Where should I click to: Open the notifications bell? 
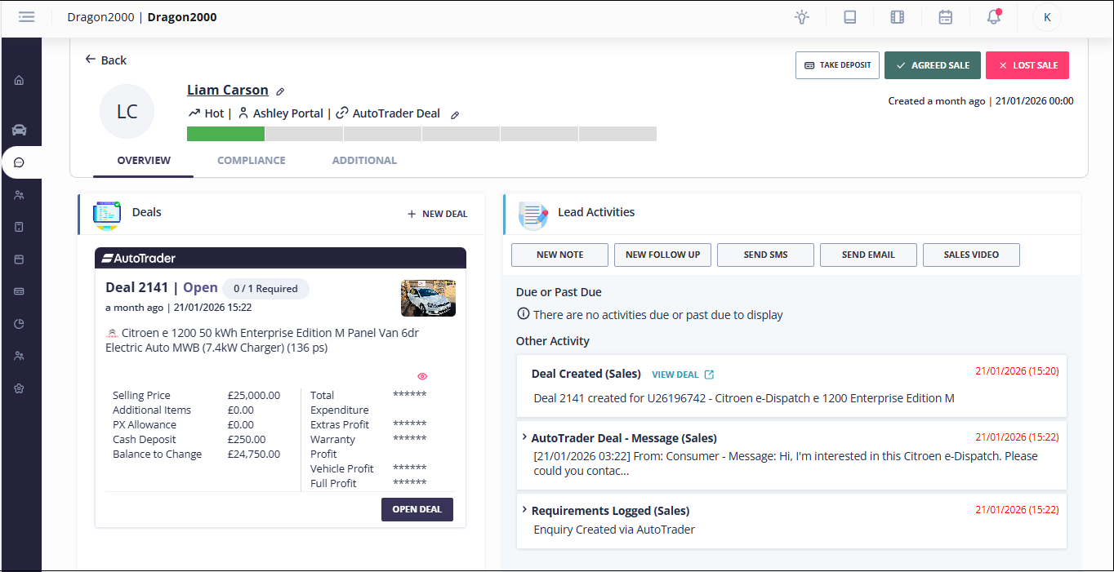[993, 17]
